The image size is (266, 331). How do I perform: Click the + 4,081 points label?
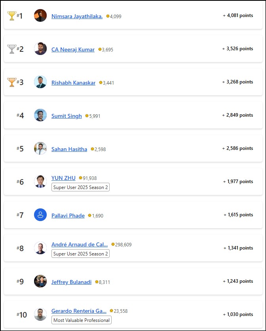pyautogui.click(x=237, y=15)
